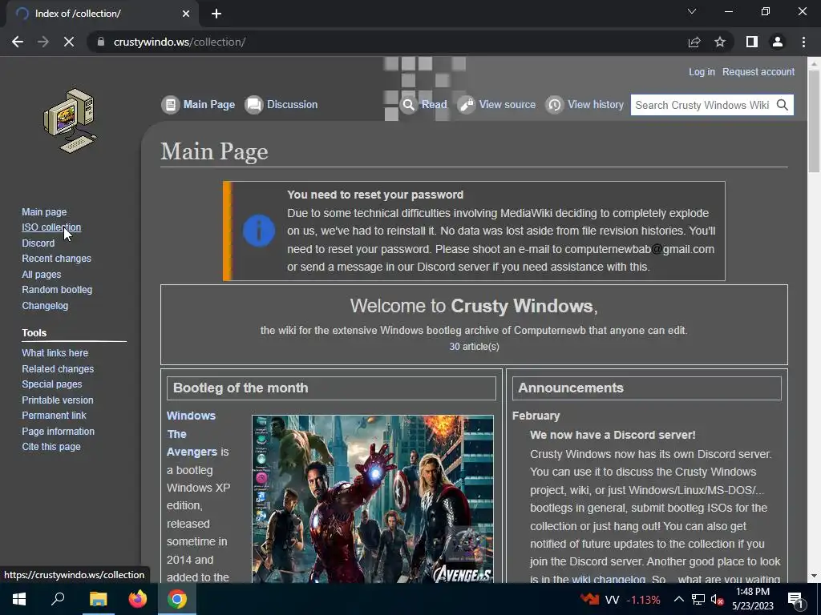Open a new browser tab

click(216, 14)
